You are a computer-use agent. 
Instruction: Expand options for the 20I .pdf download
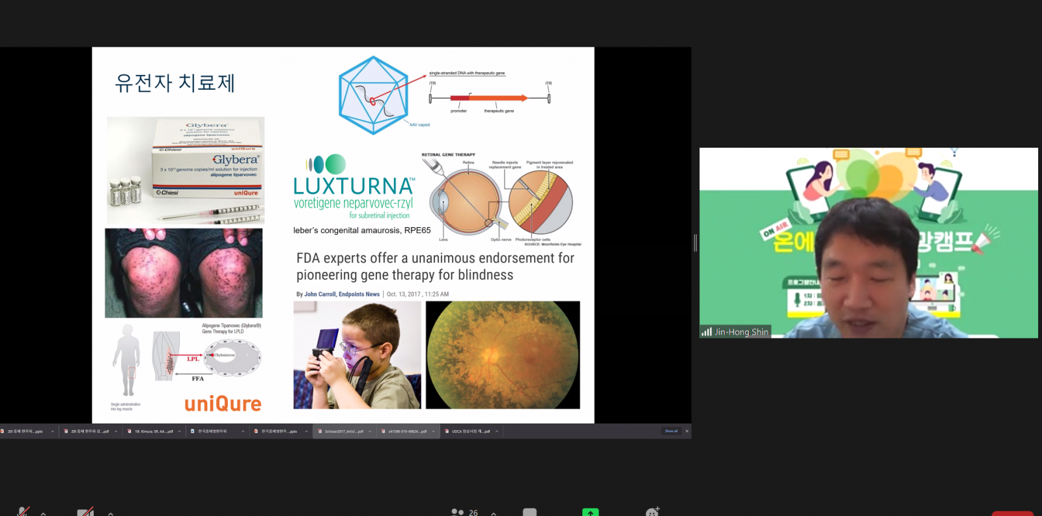(116, 431)
